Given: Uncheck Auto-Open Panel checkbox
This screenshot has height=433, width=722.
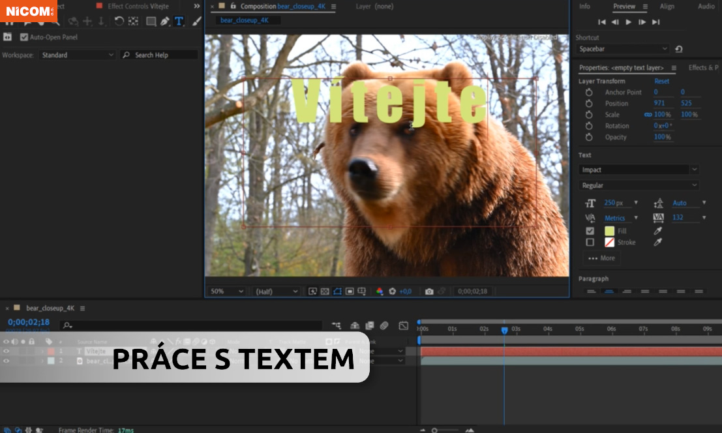Looking at the screenshot, I should pyautogui.click(x=24, y=37).
